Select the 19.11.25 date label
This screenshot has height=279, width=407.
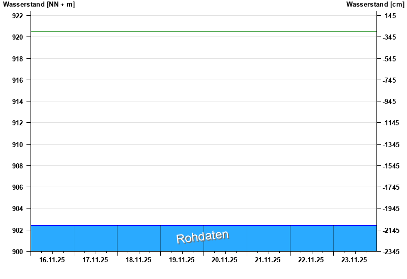(182, 260)
